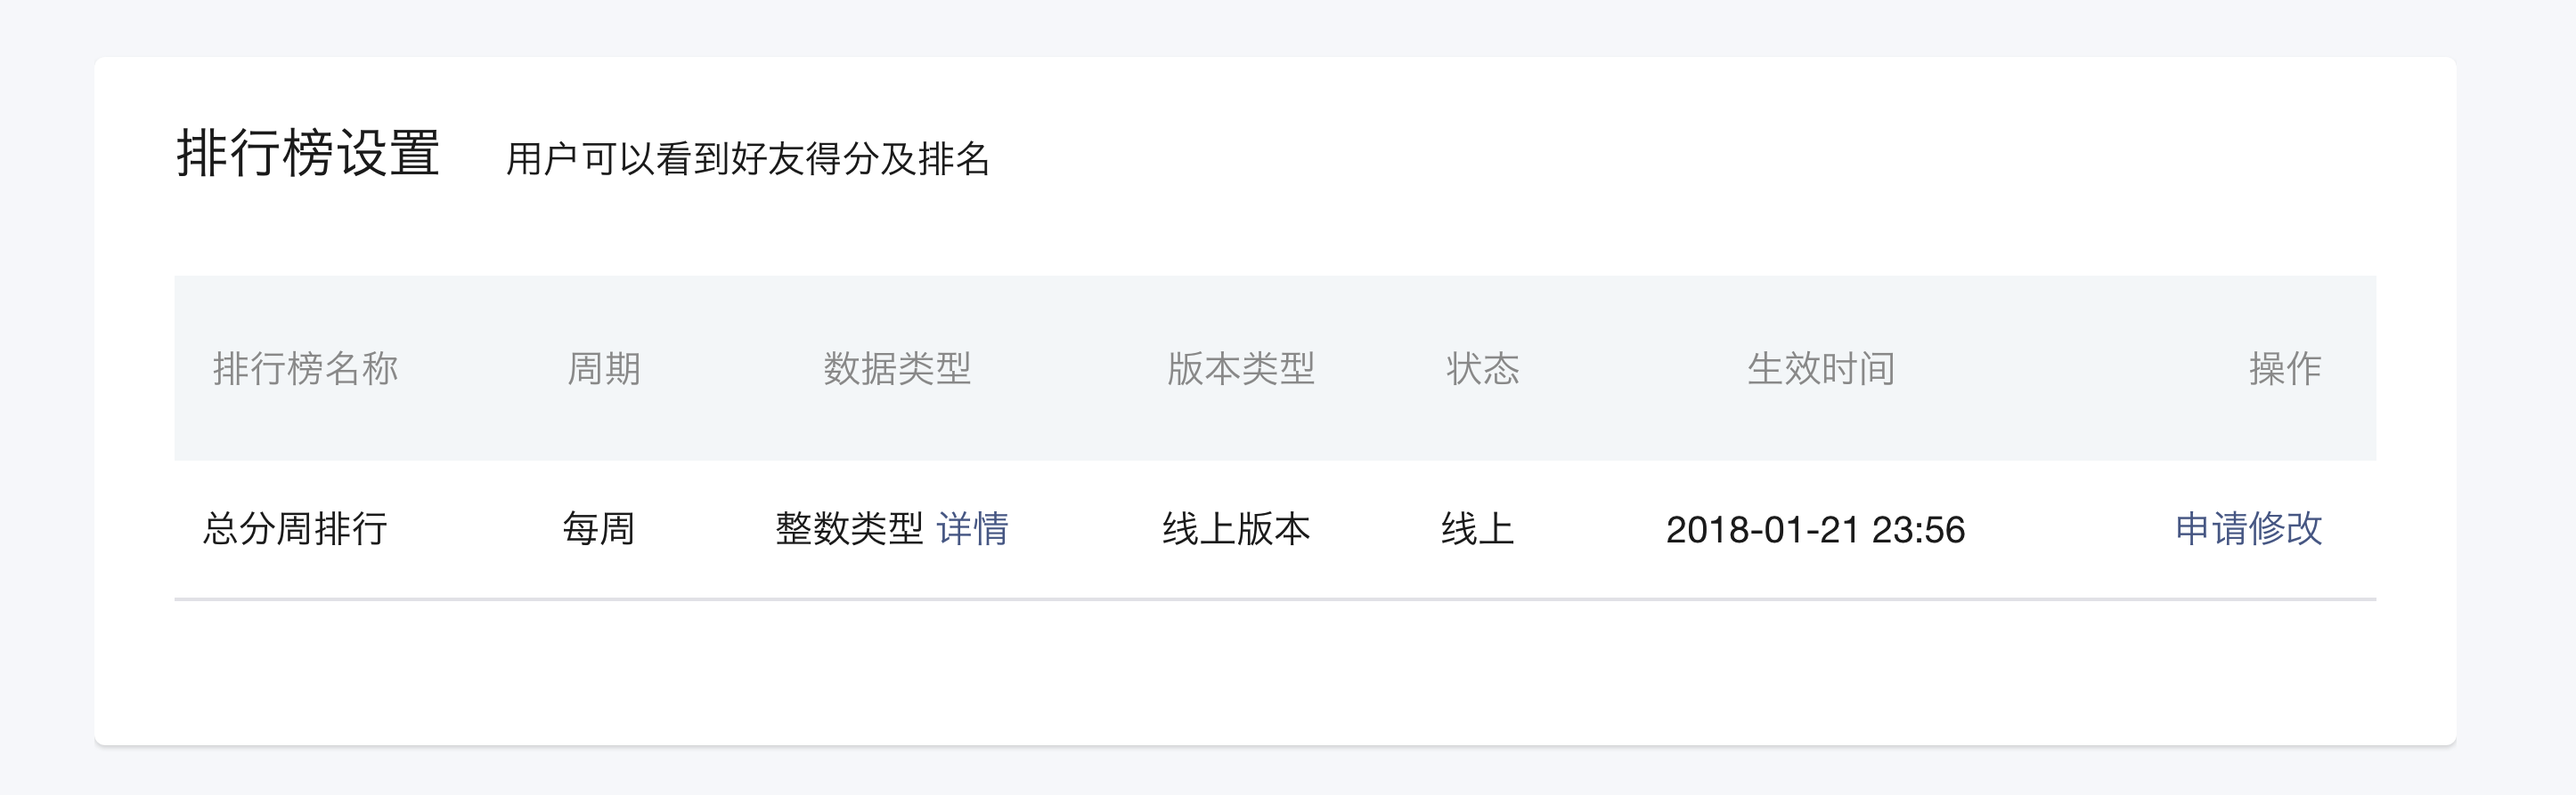Click the 线上 status cell
Image resolution: width=2576 pixels, height=795 pixels.
coord(1477,528)
